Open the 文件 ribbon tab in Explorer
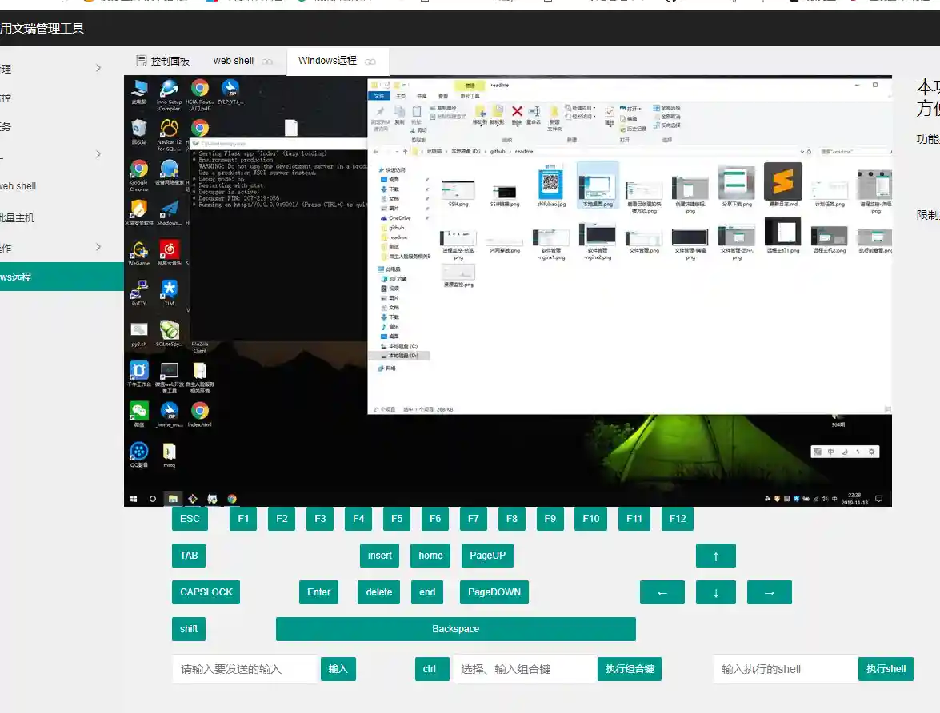 click(379, 96)
